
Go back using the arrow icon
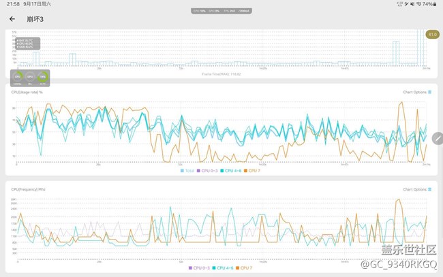click(12, 19)
